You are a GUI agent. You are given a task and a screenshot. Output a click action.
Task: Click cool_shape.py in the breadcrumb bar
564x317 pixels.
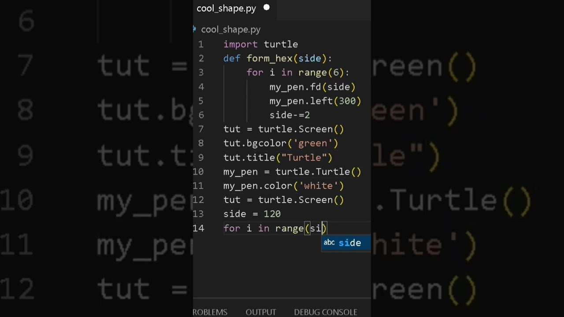230,29
